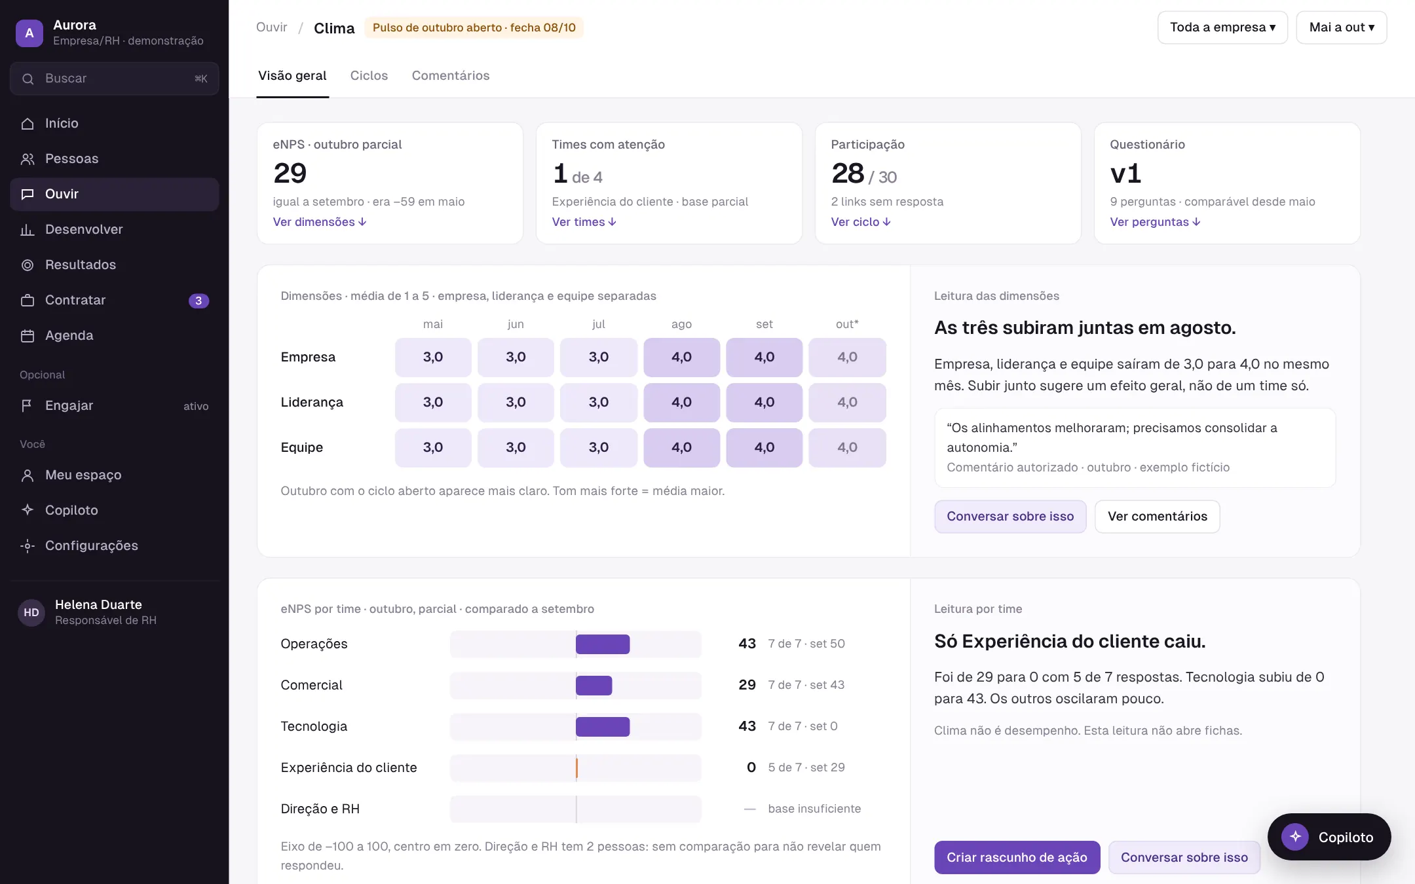Click the search magnifier icon
1415x884 pixels.
[x=28, y=79]
